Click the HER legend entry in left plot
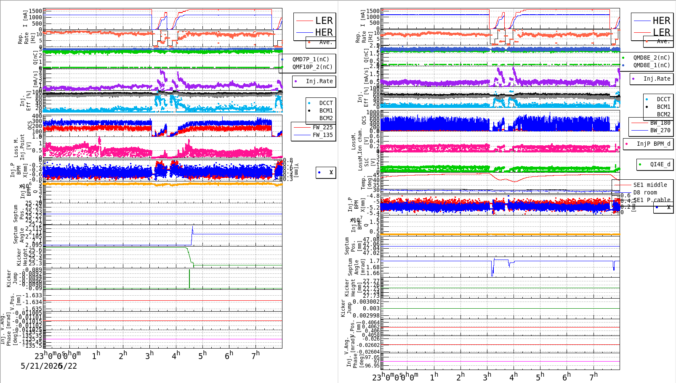This screenshot has width=676, height=383. 324,32
